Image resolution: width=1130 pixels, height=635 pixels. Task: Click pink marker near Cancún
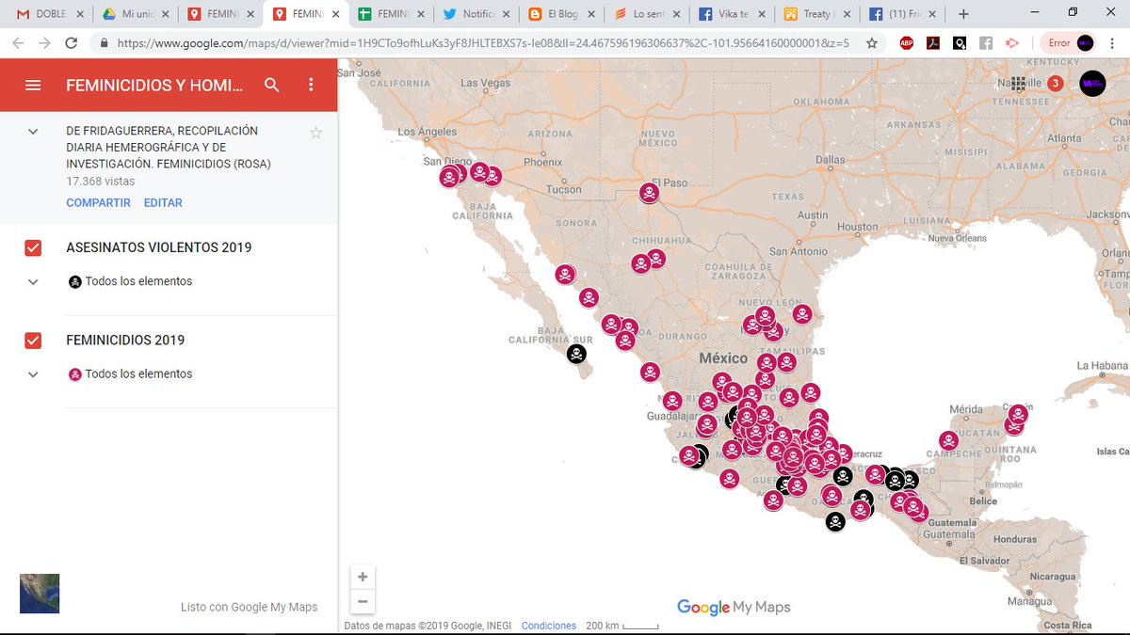coord(1018,414)
